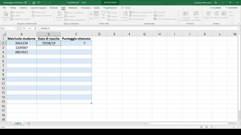Image resolution: width=241 pixels, height=135 pixels.
Task: Click the Cancella filter icon
Action: tap(109, 12)
